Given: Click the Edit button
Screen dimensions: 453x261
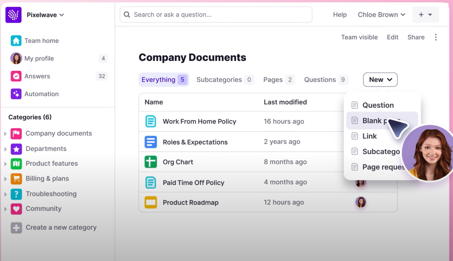Looking at the screenshot, I should (393, 37).
